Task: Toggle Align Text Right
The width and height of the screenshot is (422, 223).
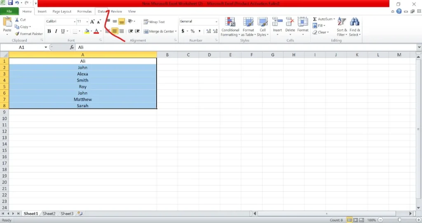Action: click(x=122, y=31)
